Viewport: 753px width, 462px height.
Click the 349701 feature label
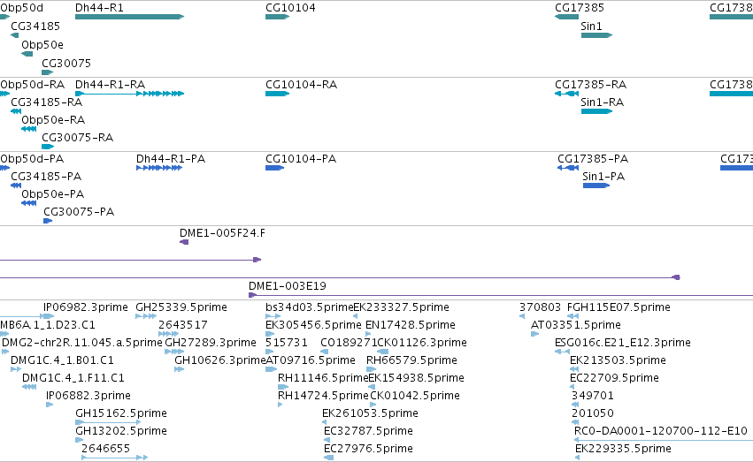pyautogui.click(x=593, y=396)
